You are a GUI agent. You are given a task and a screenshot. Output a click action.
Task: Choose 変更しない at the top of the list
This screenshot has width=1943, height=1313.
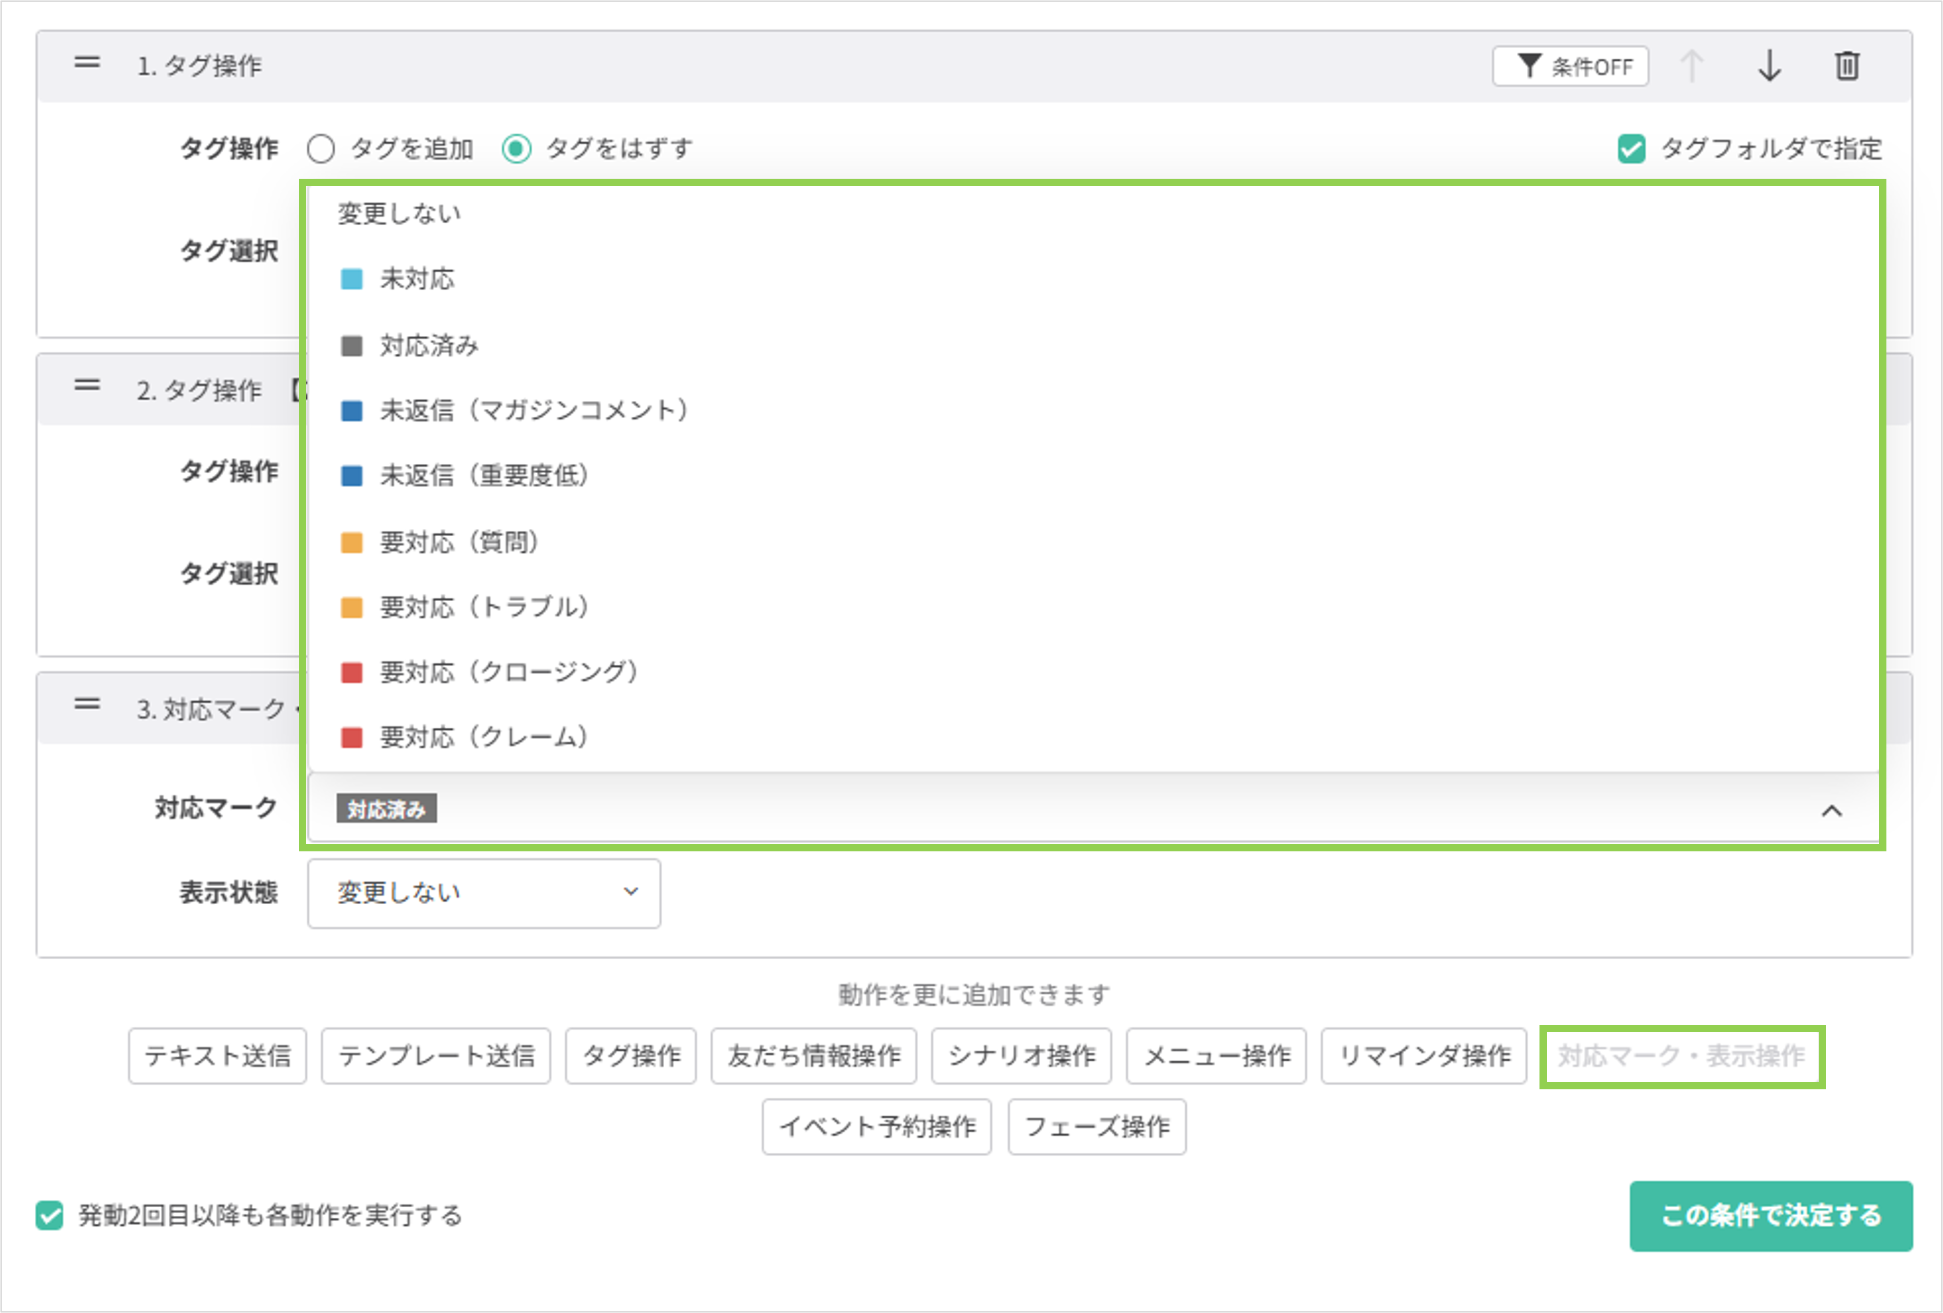coord(399,213)
